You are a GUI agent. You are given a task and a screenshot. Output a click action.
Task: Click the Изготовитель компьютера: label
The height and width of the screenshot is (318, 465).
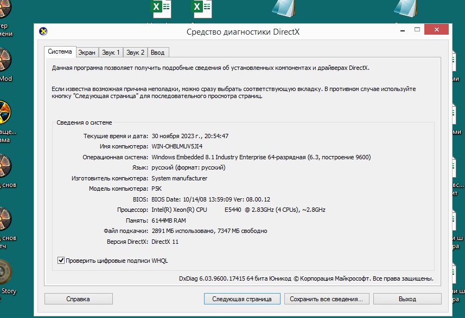pyautogui.click(x=110, y=178)
